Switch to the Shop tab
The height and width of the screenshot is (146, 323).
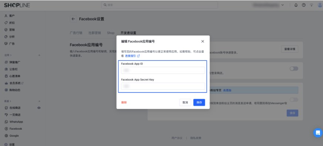[x=111, y=33]
